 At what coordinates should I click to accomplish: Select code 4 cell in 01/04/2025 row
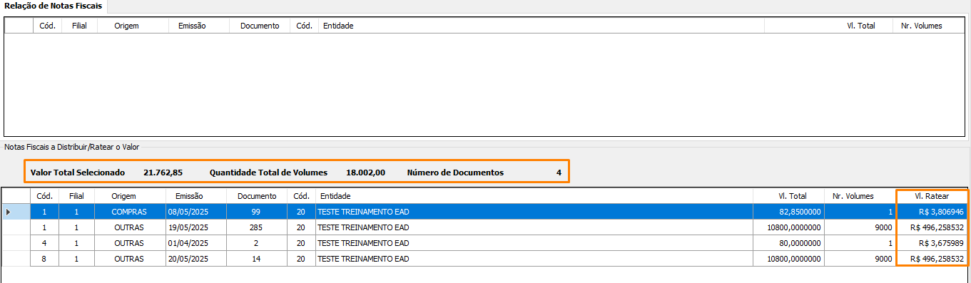point(44,243)
